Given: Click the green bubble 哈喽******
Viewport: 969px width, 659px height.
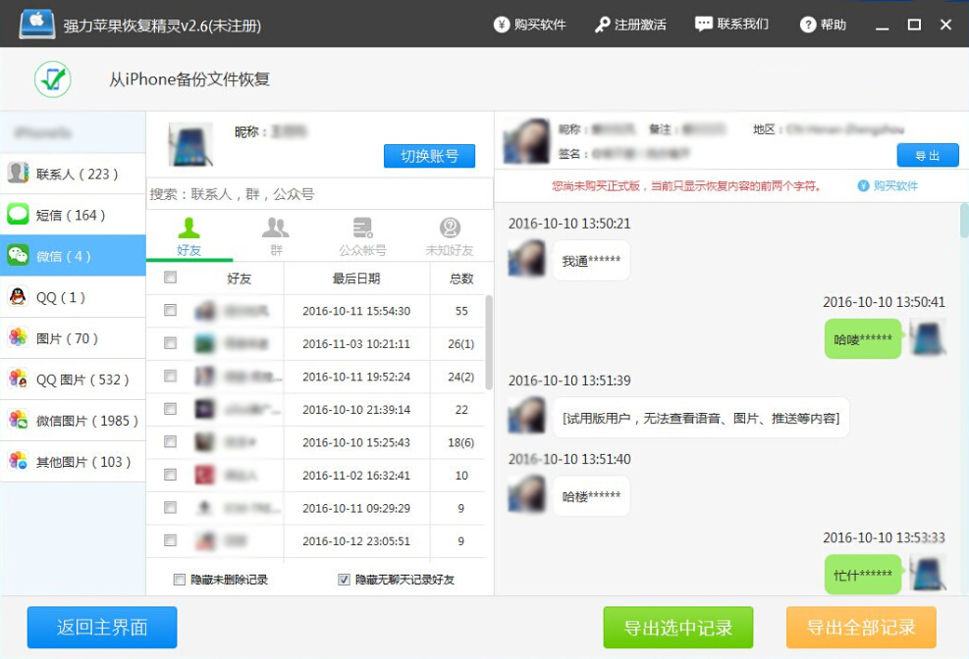Looking at the screenshot, I should pyautogui.click(x=863, y=338).
